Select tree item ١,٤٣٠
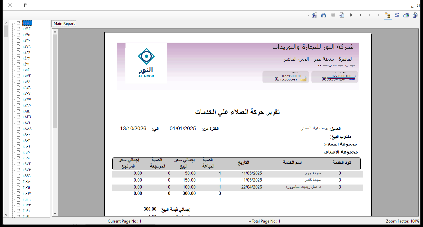 (26, 40)
